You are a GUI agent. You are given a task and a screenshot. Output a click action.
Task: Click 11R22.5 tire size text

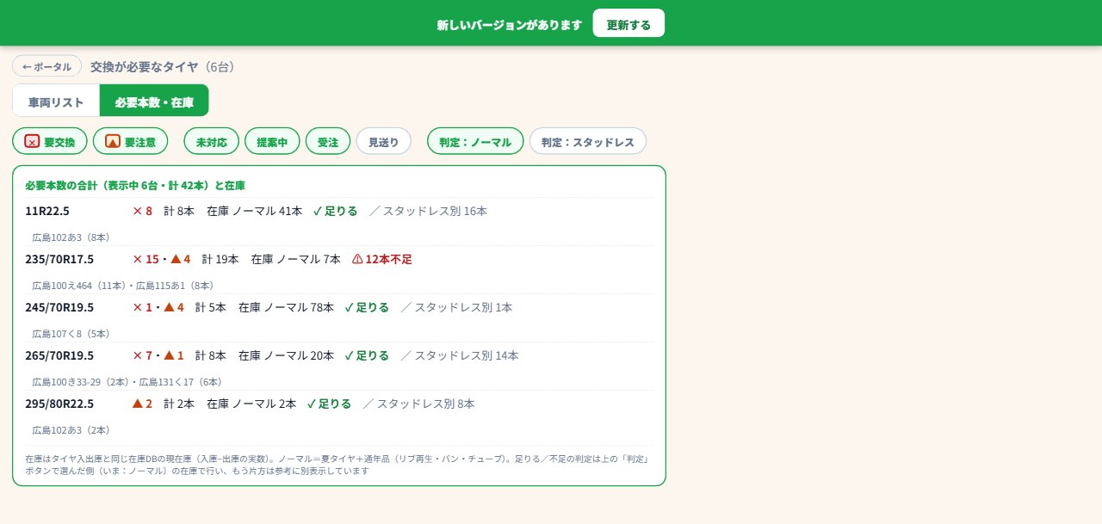(47, 211)
